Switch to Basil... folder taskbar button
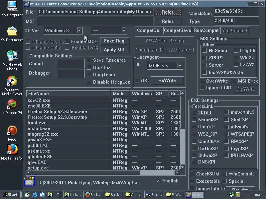266x199 pixels. [113, 195]
